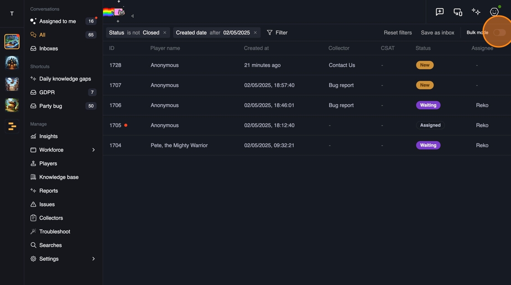Click Reset filters
The width and height of the screenshot is (511, 285).
(x=398, y=33)
